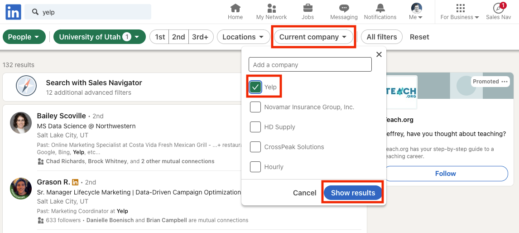The height and width of the screenshot is (233, 519).
Task: Click the search magnifier icon
Action: tap(35, 12)
